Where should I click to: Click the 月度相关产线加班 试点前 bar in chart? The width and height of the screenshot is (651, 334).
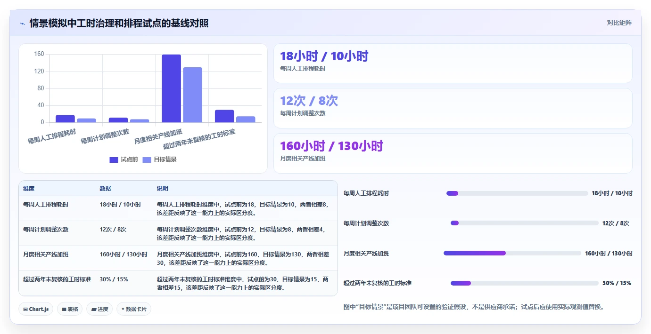(171, 88)
